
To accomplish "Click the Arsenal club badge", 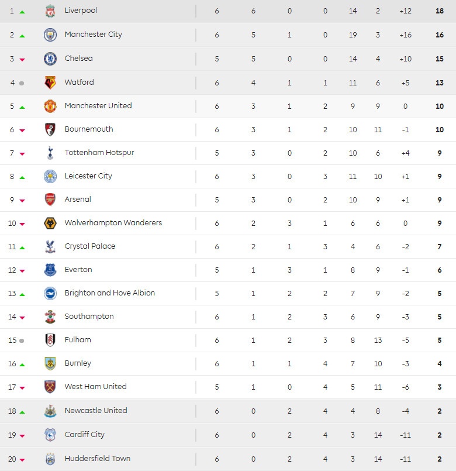I will [x=50, y=200].
